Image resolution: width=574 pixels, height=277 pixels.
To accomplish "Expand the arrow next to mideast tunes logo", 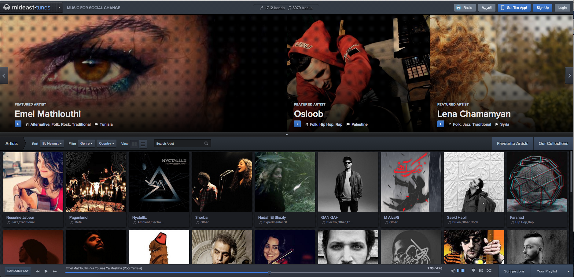I will [x=59, y=8].
